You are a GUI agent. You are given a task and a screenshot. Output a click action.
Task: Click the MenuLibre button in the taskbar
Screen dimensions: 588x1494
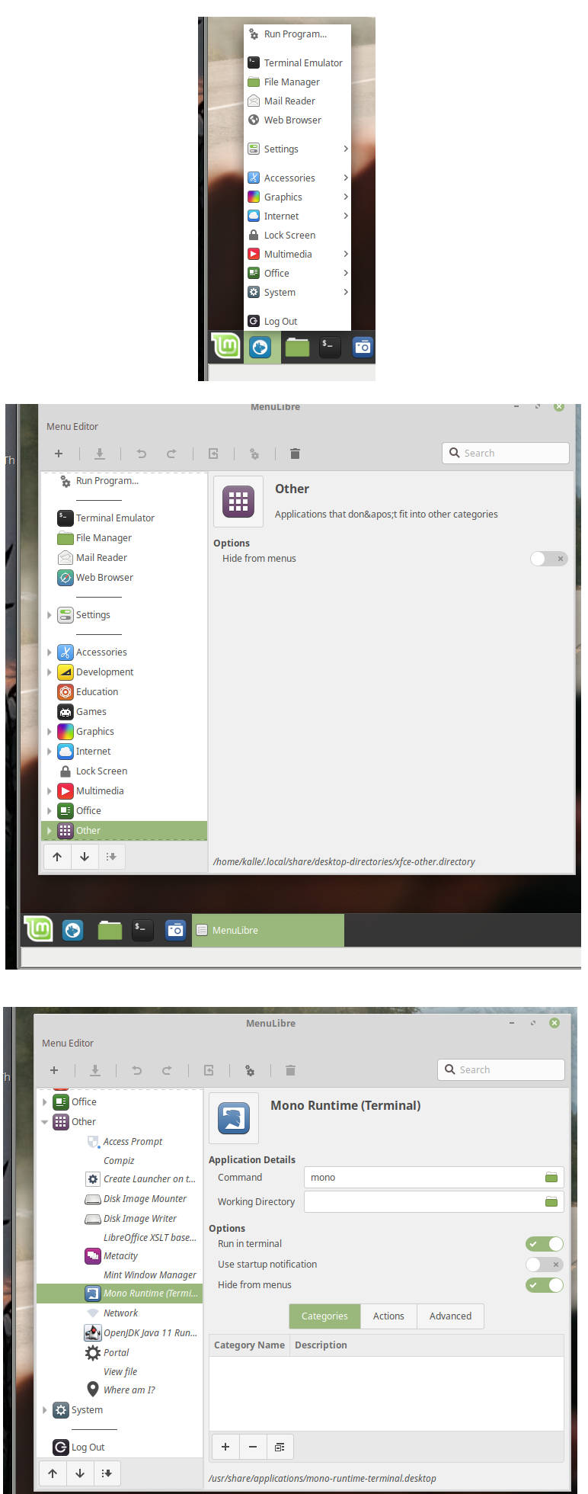267,931
